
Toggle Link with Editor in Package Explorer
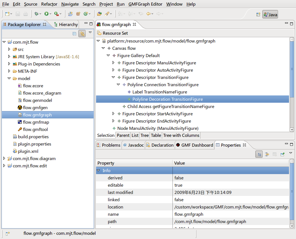82,34
